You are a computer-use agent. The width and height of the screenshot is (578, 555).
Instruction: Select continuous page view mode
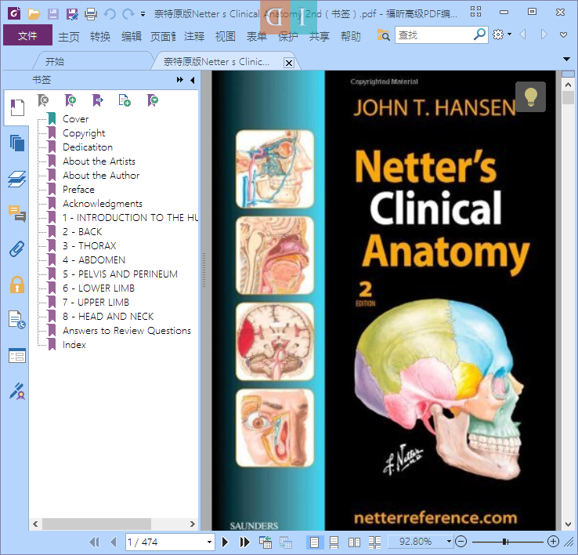[x=334, y=542]
